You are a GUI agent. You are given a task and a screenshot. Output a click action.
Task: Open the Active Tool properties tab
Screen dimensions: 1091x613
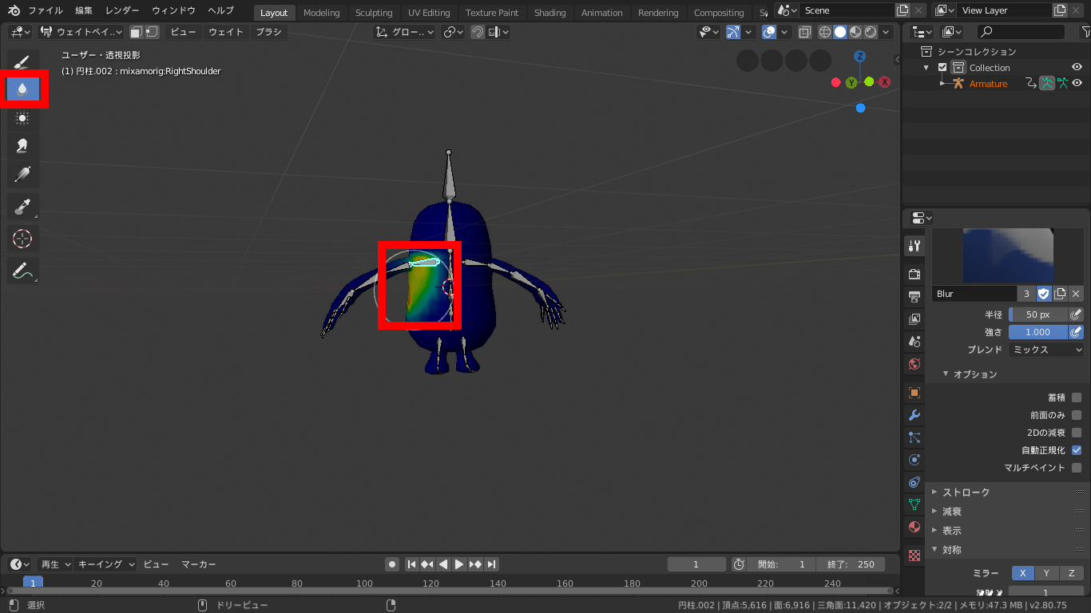pos(914,246)
